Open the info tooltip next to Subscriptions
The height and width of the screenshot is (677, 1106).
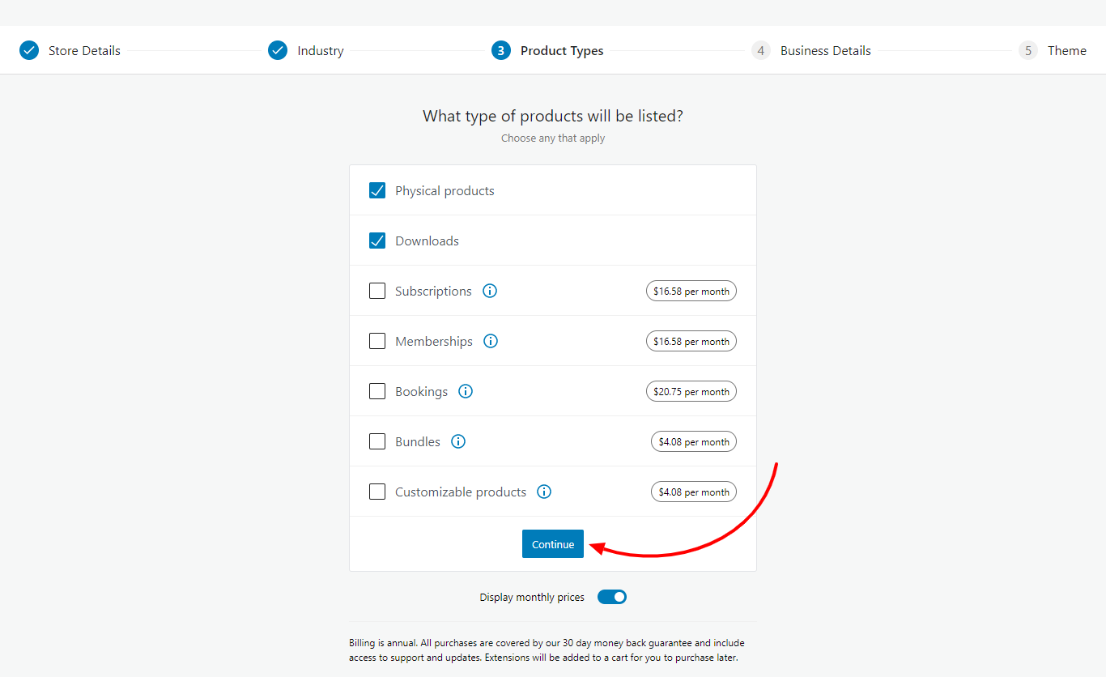click(489, 291)
